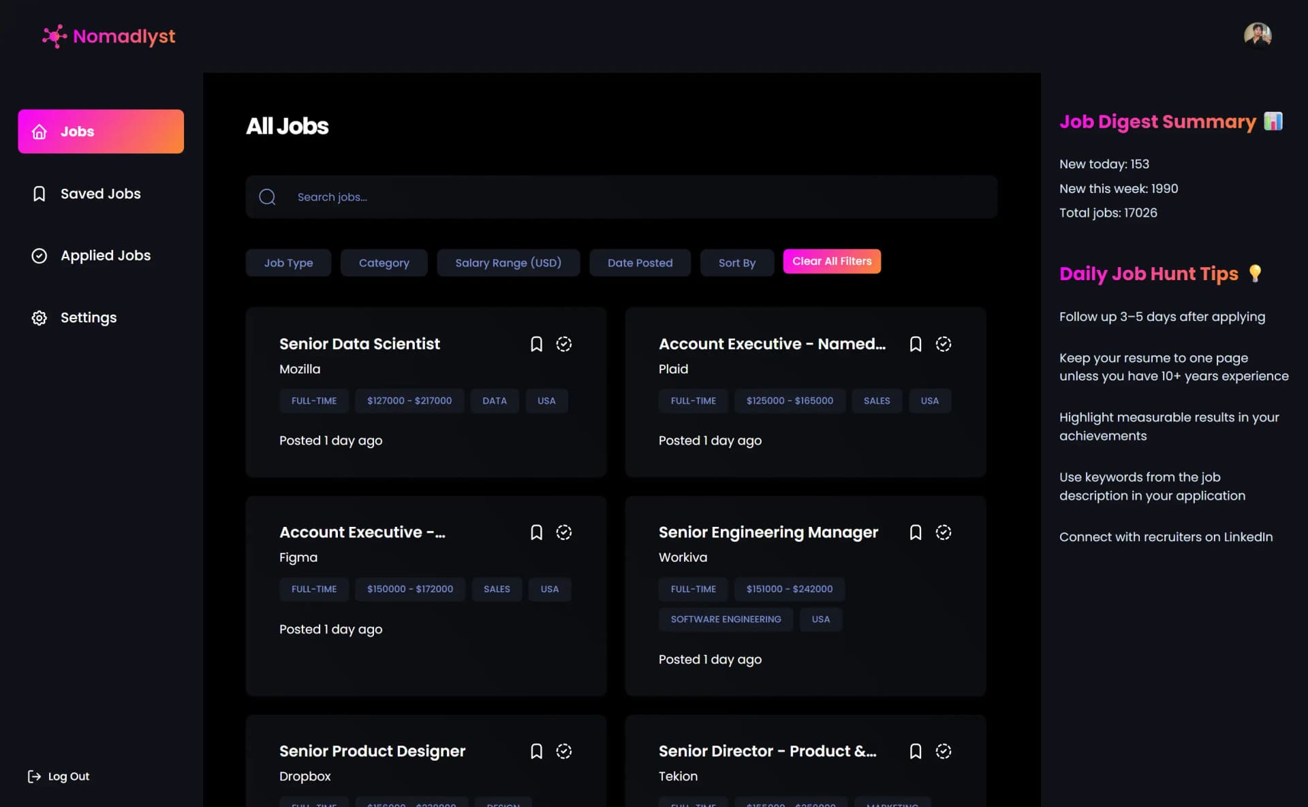Expand the Job Type filter
This screenshot has width=1308, height=807.
tap(288, 262)
